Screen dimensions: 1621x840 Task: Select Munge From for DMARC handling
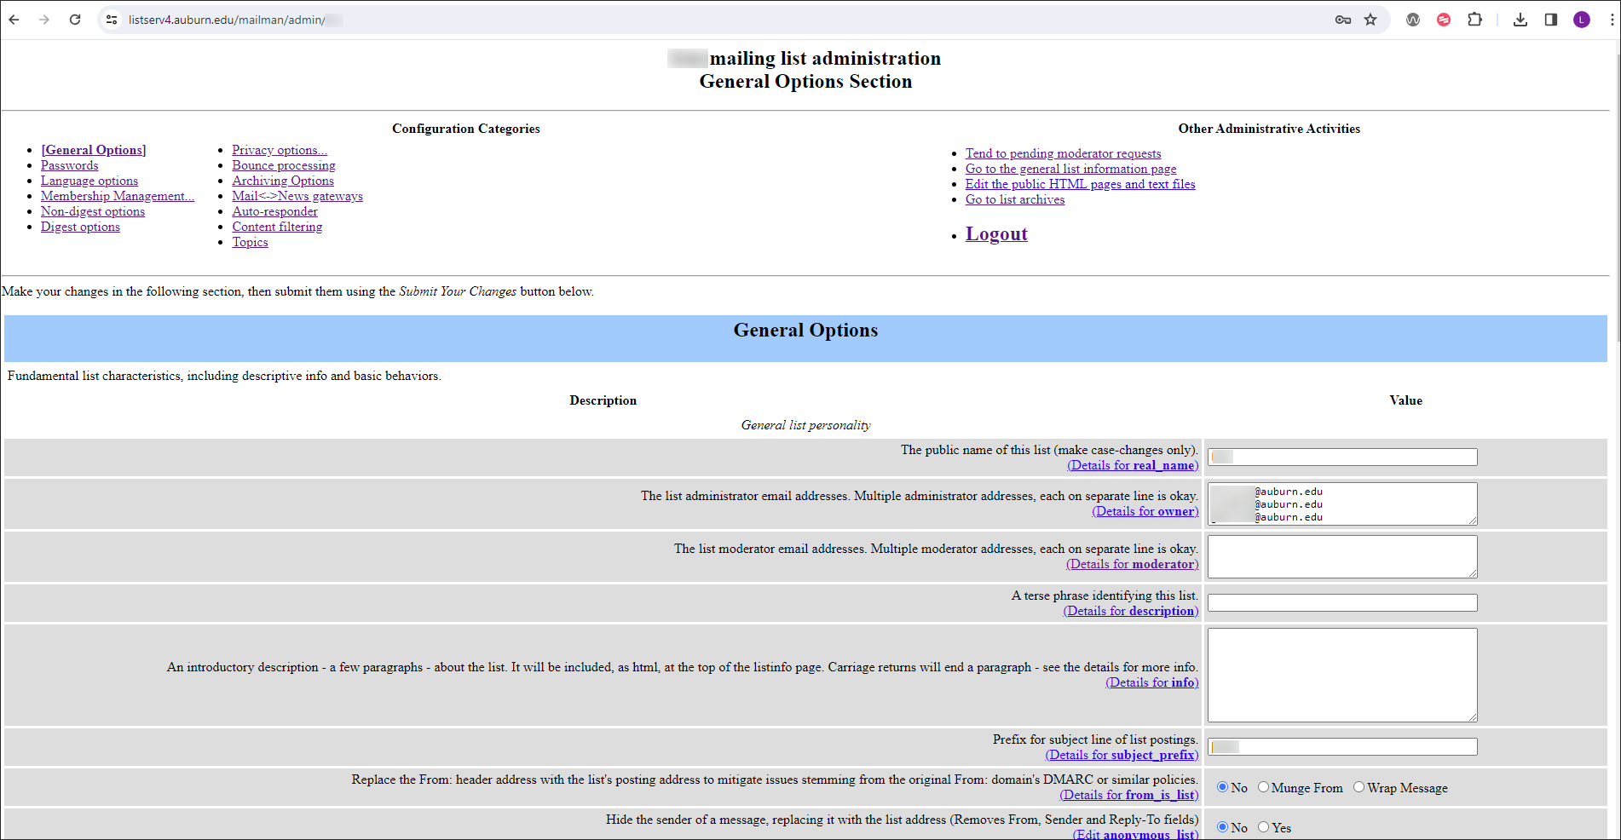pyautogui.click(x=1263, y=787)
